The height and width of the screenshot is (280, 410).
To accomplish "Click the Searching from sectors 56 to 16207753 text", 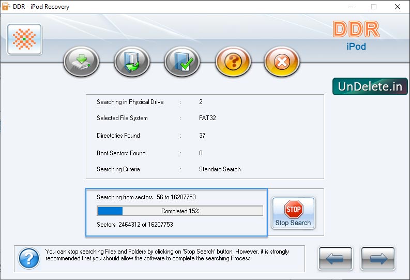I will pos(146,197).
